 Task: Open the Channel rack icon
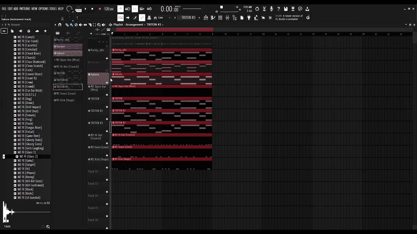click(220, 18)
